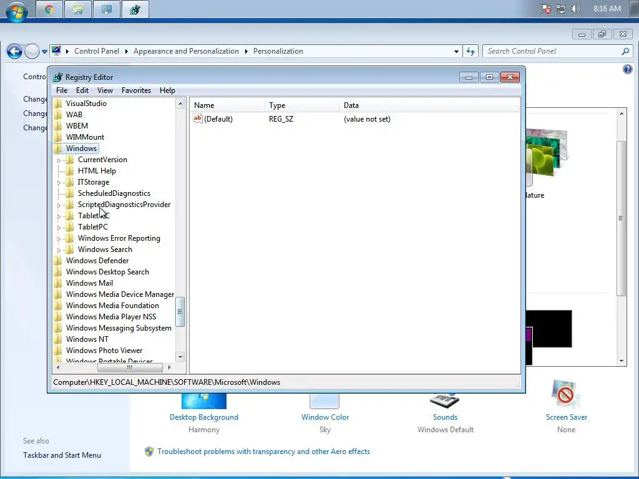This screenshot has width=639, height=479.
Task: Select the WBEM registry key
Action: tap(77, 126)
